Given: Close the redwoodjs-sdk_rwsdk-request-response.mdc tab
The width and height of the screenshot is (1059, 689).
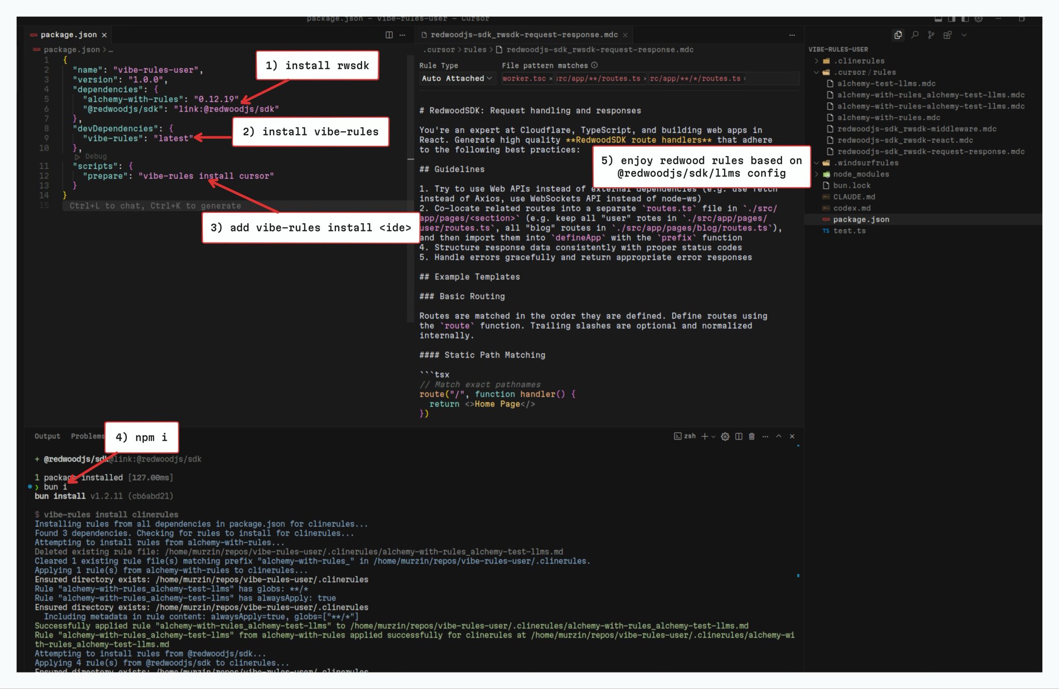Looking at the screenshot, I should tap(625, 35).
